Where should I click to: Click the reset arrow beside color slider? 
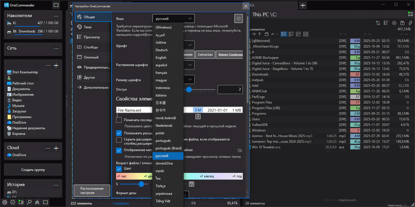tap(191, 184)
